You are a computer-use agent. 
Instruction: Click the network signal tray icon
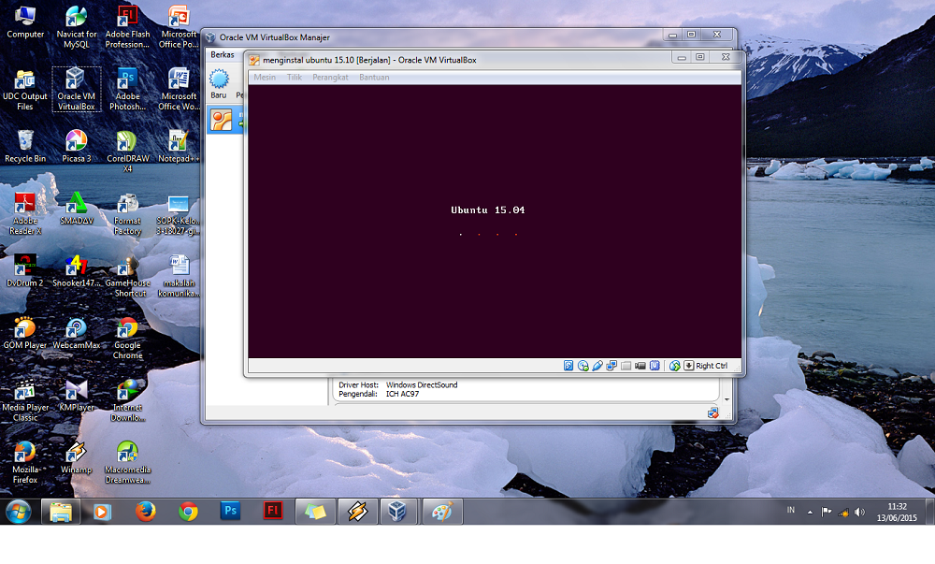[843, 512]
